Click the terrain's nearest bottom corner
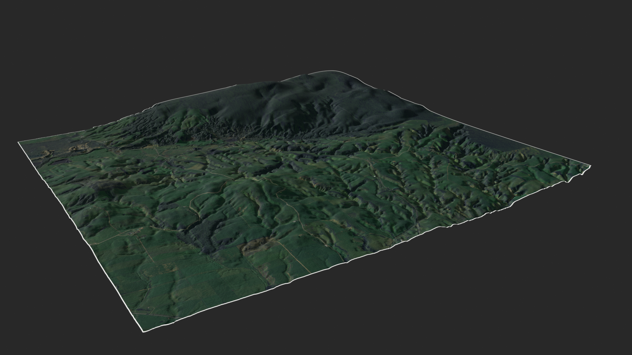The width and height of the screenshot is (632, 355). (144, 331)
